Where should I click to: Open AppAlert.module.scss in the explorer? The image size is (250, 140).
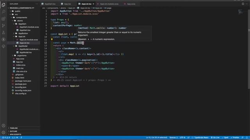tap(29, 27)
